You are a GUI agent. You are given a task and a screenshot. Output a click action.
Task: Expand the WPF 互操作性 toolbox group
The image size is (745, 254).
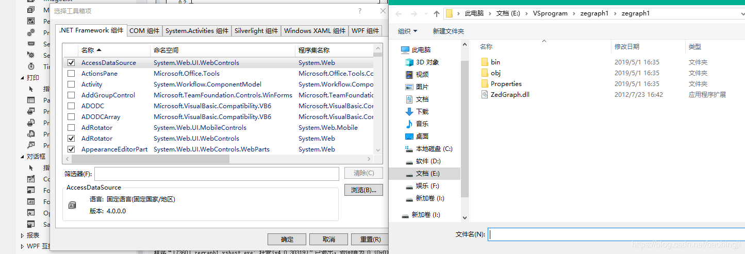click(22, 246)
